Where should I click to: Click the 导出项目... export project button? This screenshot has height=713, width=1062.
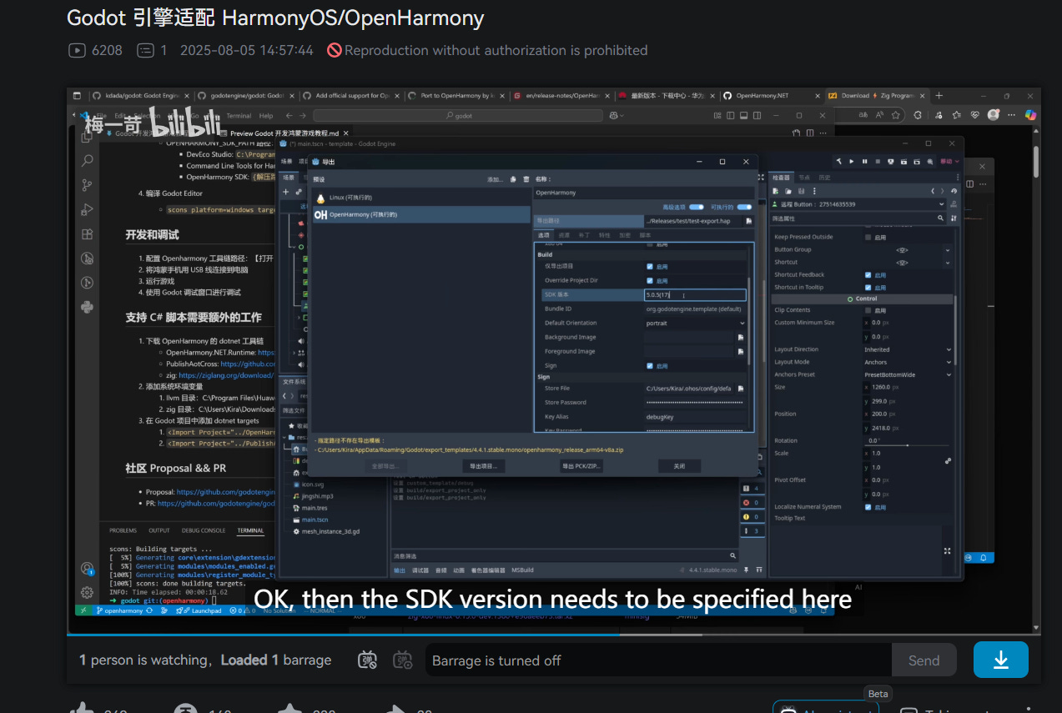[x=482, y=466]
